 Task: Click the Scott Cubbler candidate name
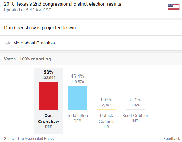(135, 116)
